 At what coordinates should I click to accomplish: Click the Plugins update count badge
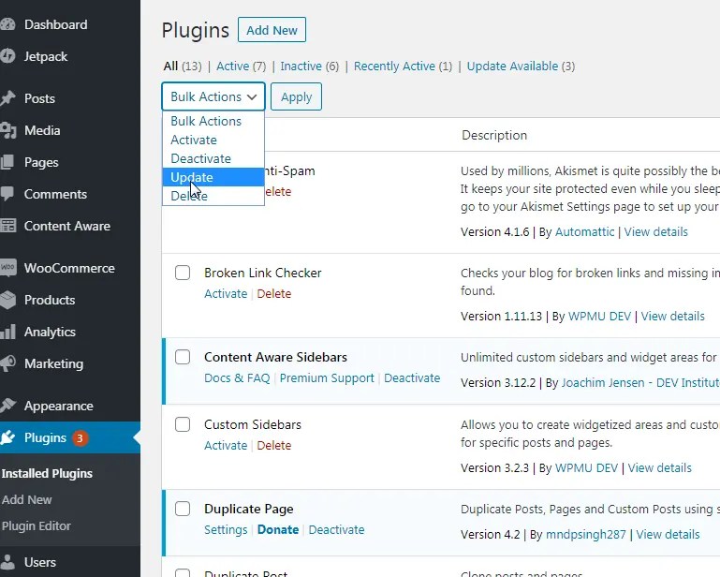pyautogui.click(x=80, y=438)
